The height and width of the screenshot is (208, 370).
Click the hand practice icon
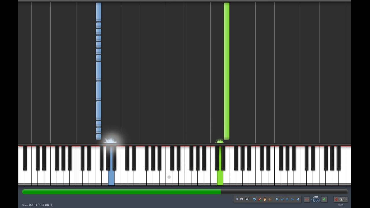coord(264,199)
